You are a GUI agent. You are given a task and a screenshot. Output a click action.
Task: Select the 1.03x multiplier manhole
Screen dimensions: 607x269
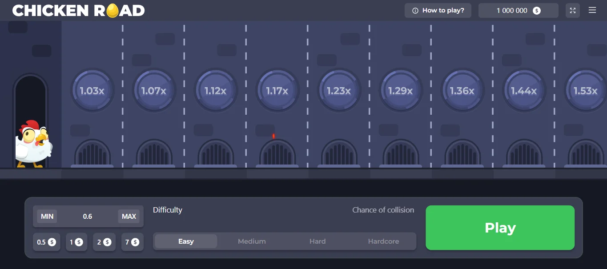click(92, 91)
